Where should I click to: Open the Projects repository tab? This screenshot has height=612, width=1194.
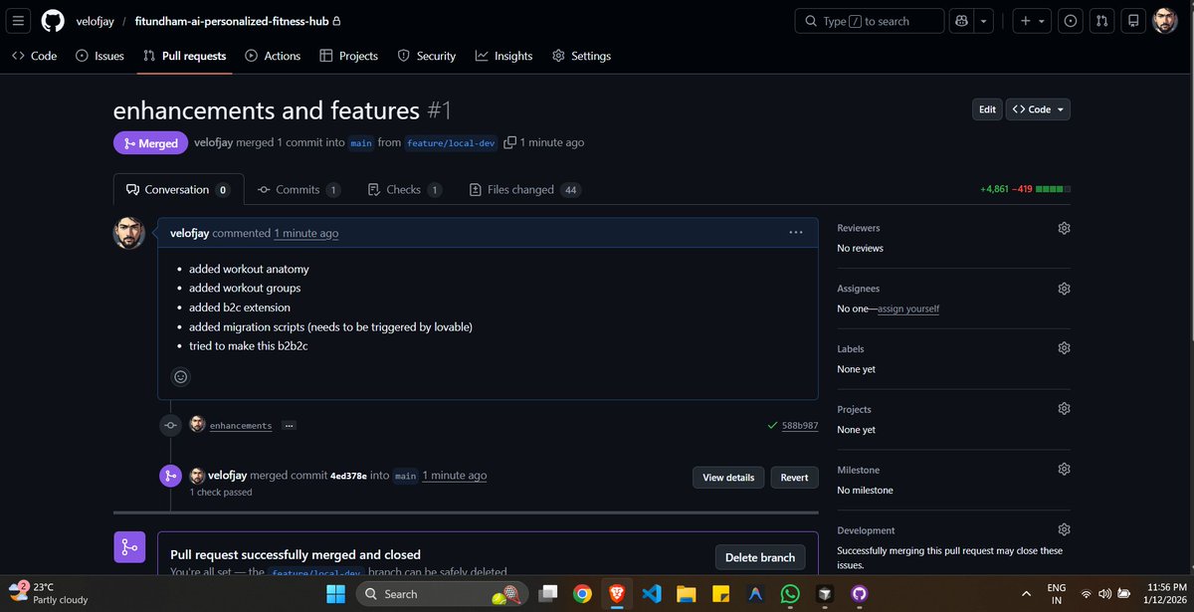click(349, 56)
